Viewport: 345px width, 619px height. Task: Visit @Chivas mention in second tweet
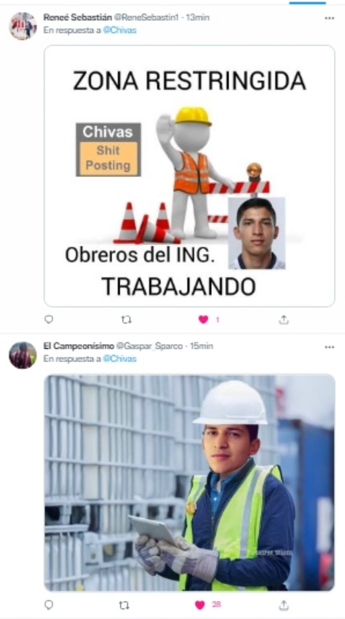[x=119, y=359]
